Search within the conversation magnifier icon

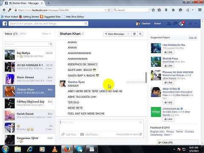click(x=140, y=34)
